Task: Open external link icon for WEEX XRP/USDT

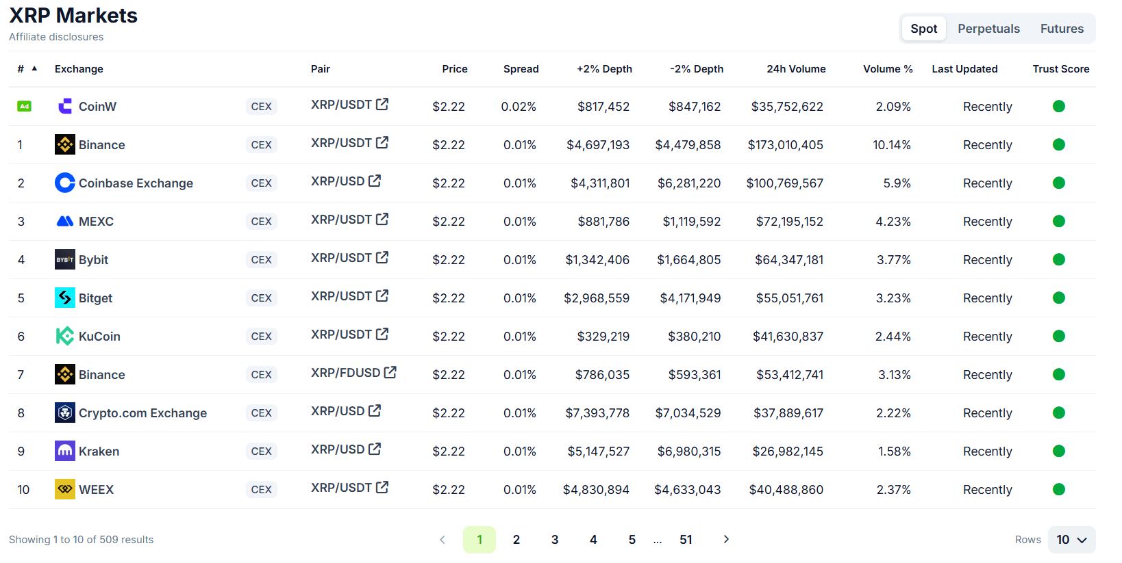Action: point(382,487)
